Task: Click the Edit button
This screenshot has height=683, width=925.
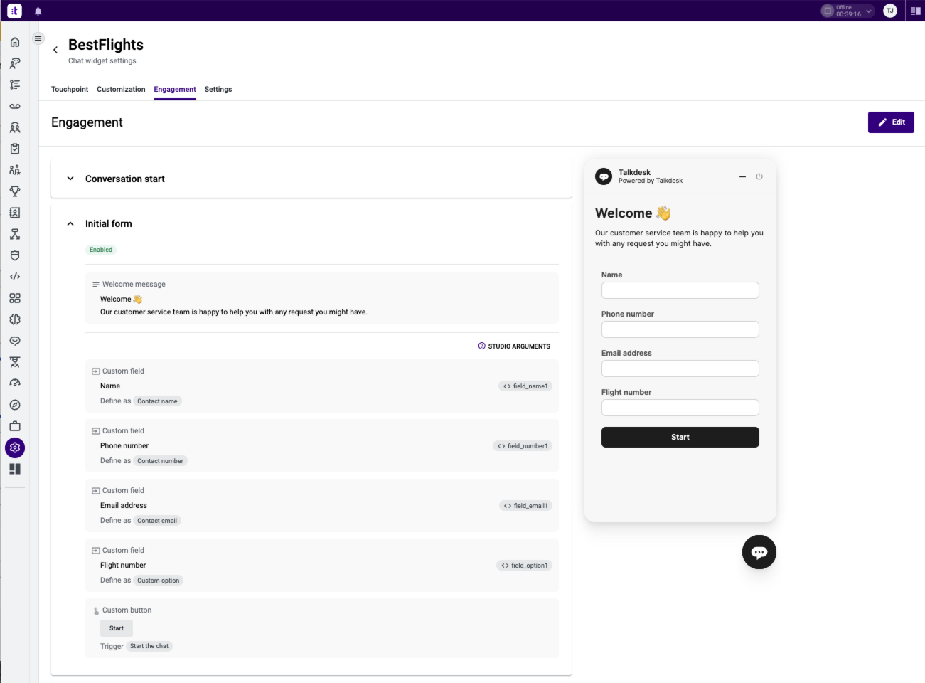Action: [891, 122]
